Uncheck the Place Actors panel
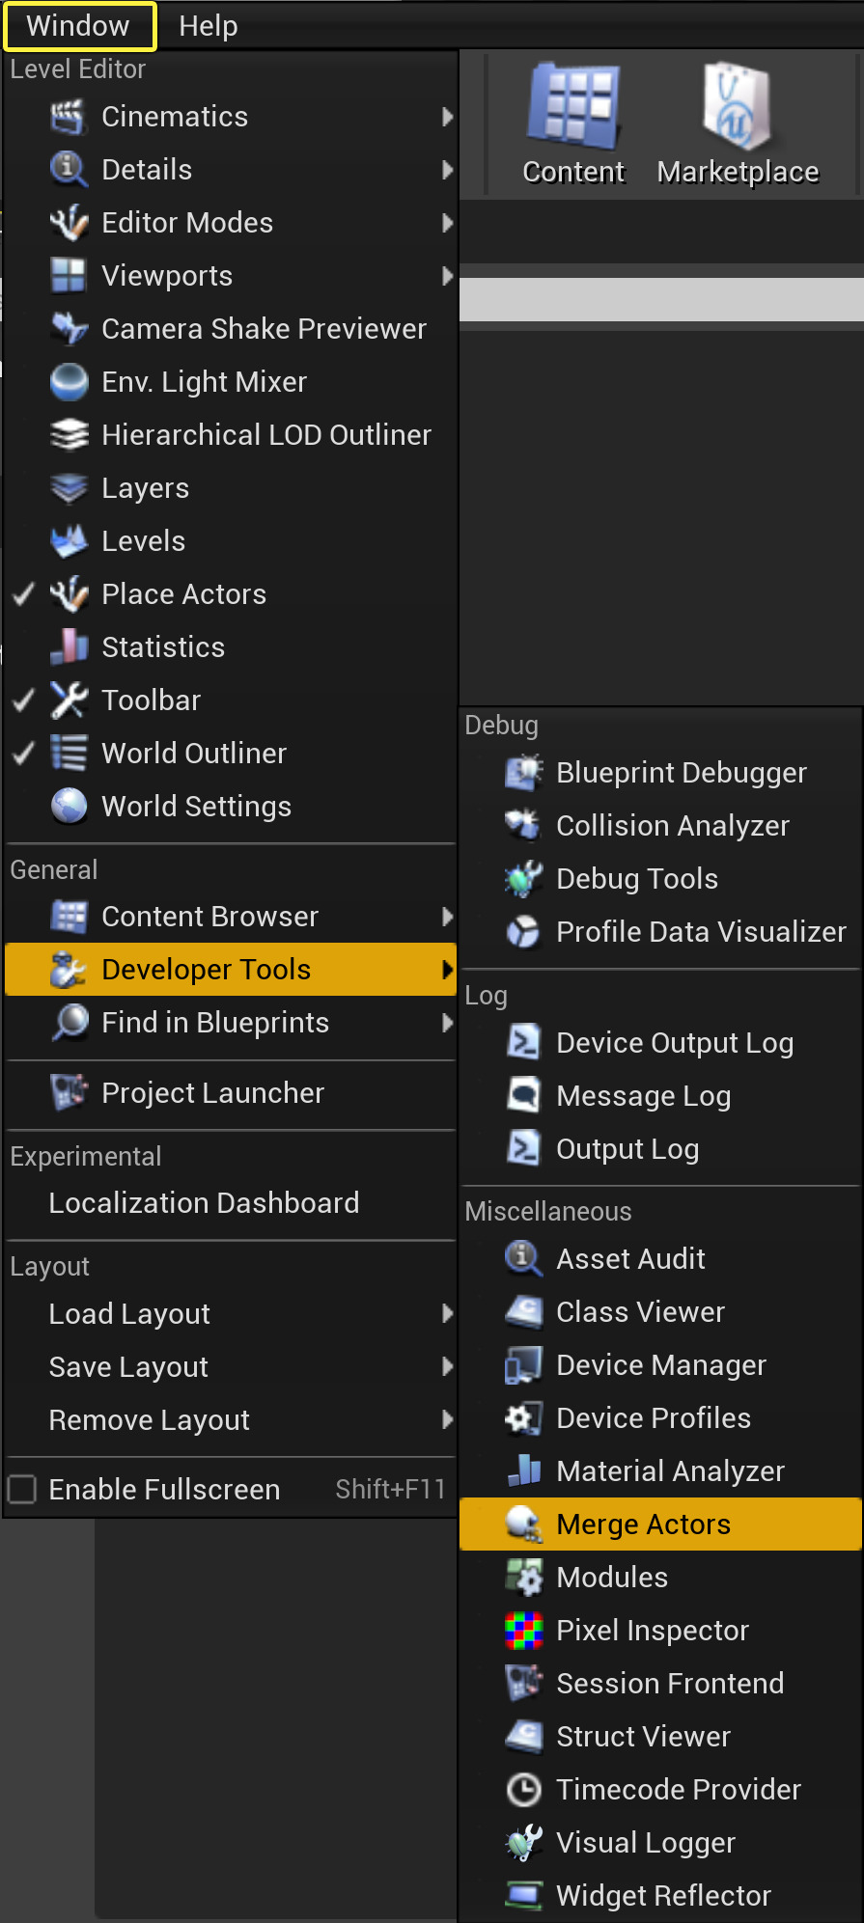Image resolution: width=864 pixels, height=1923 pixels. click(24, 594)
